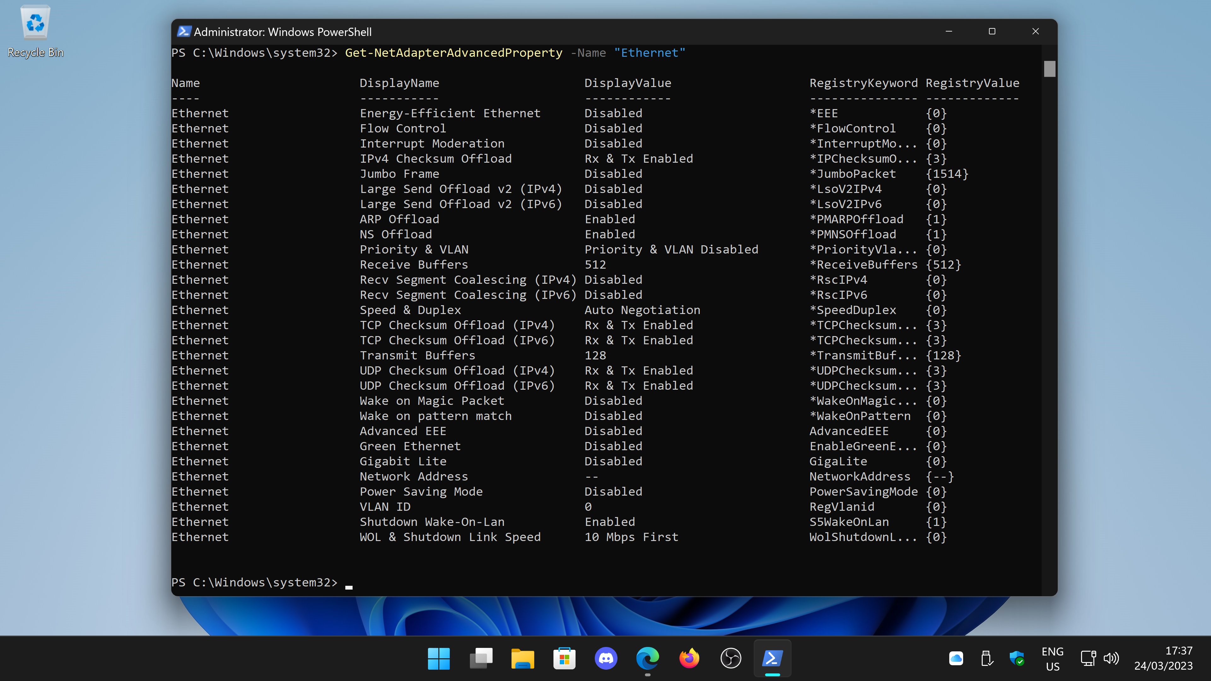Click the volume speaker tray icon

(1111, 658)
